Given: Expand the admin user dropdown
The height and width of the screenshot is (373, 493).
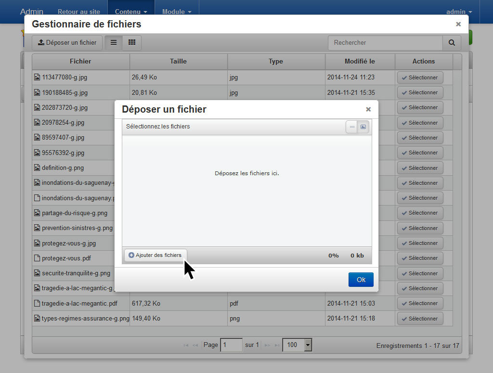Looking at the screenshot, I should pyautogui.click(x=459, y=12).
